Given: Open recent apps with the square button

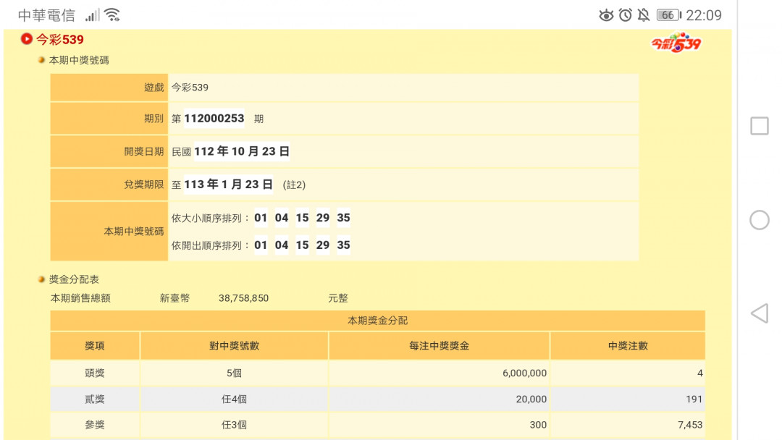Looking at the screenshot, I should pyautogui.click(x=760, y=126).
